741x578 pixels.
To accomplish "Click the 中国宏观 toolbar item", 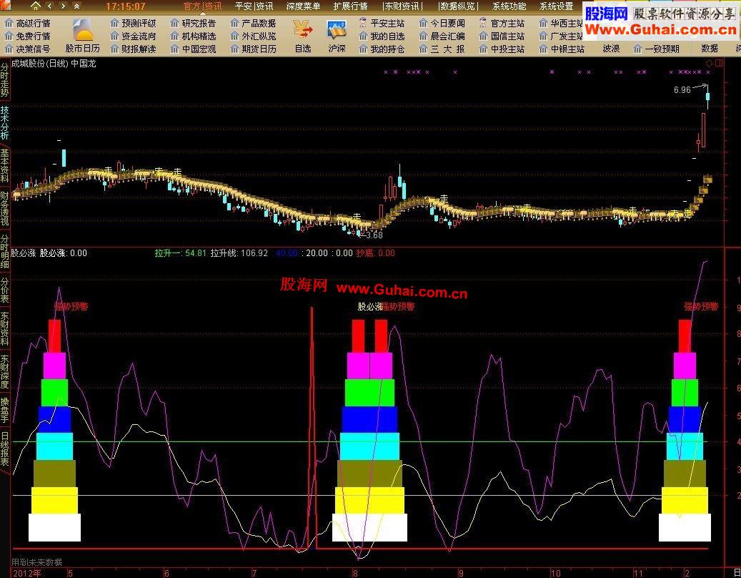I will coord(193,49).
